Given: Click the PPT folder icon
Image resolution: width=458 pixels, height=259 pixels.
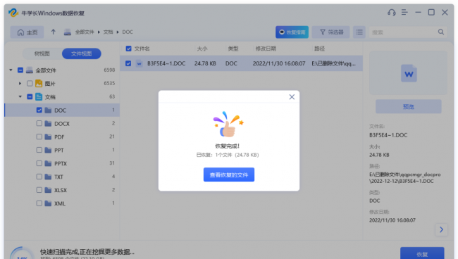Looking at the screenshot, I should point(48,150).
